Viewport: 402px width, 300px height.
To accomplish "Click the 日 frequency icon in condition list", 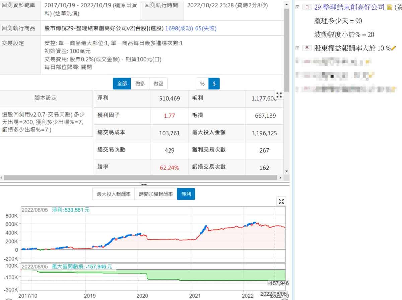I will pos(307,8).
